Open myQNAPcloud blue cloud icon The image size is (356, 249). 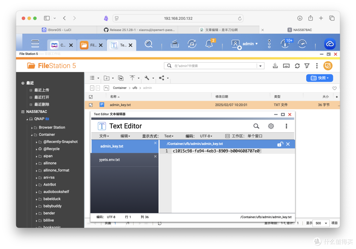tap(330, 44)
